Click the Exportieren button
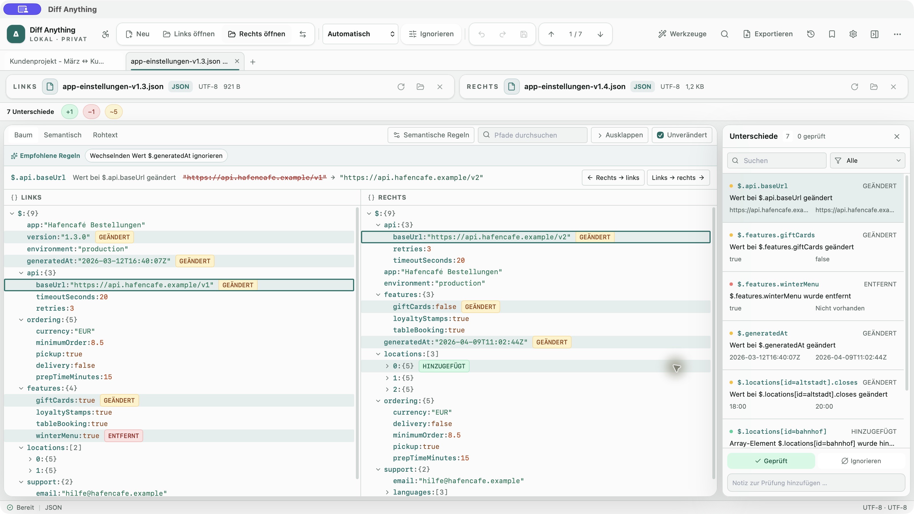The width and height of the screenshot is (914, 514). pyautogui.click(x=768, y=34)
